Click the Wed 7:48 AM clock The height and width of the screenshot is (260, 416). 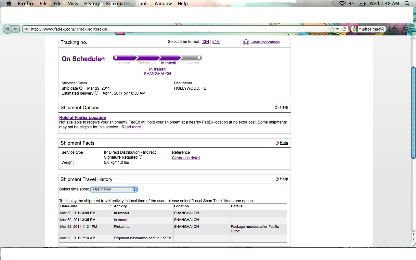pyautogui.click(x=384, y=4)
